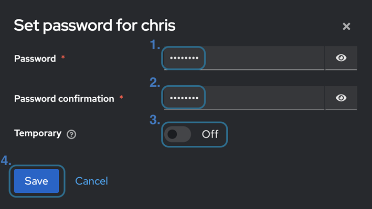Click the "Temporary" label text
Screen dimensions: 372x209
tap(38, 133)
